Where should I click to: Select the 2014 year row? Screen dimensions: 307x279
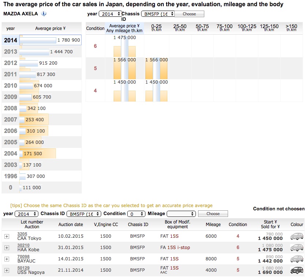(x=42, y=40)
